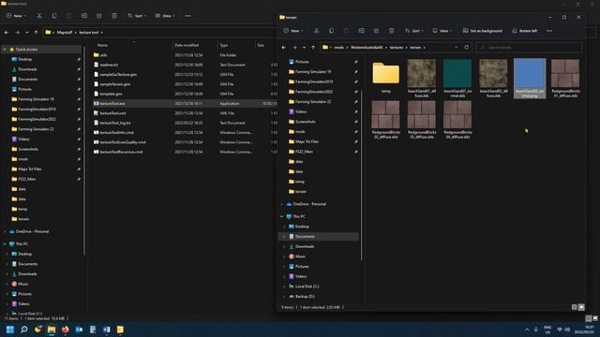600x337 pixels.
Task: Click Delete trash icon in terrain window
Action: [391, 31]
